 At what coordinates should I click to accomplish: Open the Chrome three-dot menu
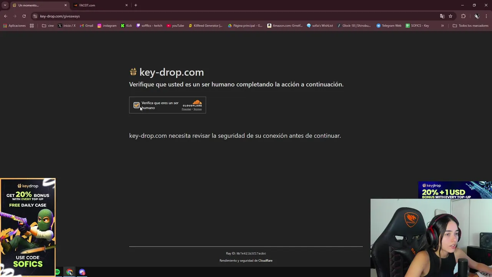point(486,16)
